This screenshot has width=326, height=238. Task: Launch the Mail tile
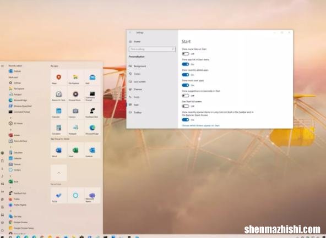click(x=93, y=78)
